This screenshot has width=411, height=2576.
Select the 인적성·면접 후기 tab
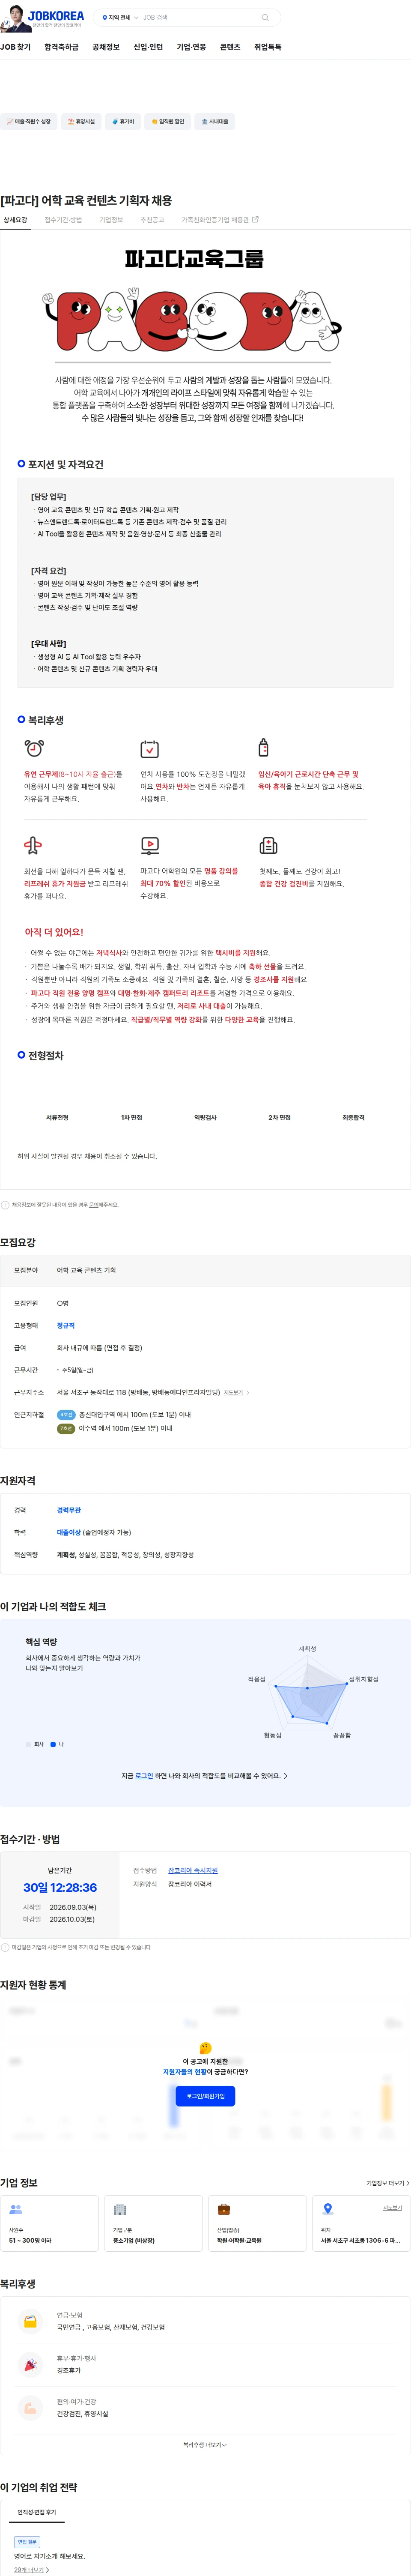point(36,2512)
